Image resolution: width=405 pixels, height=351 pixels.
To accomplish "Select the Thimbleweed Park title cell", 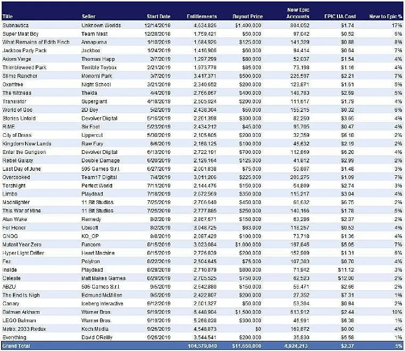I will pos(24,68).
